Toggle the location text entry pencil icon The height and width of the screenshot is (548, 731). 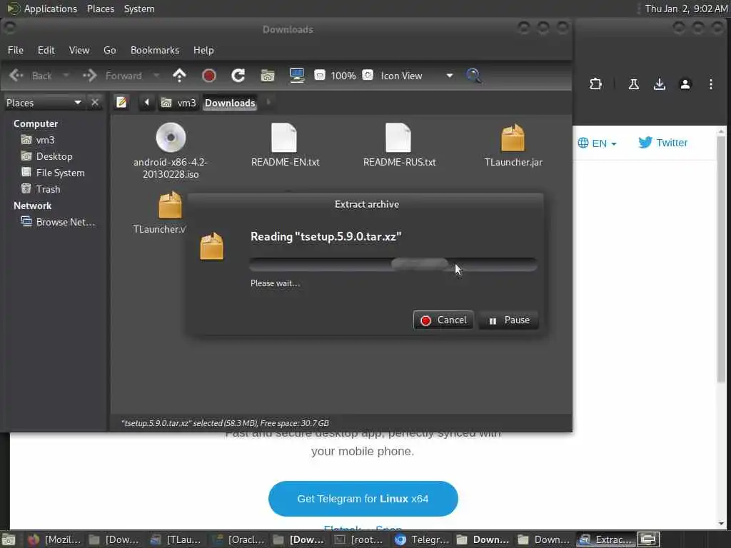pos(121,102)
